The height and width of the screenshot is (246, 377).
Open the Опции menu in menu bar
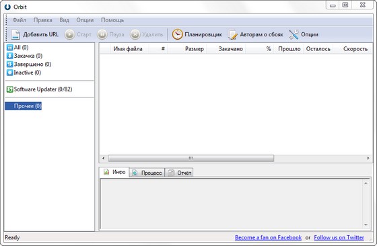click(x=85, y=20)
